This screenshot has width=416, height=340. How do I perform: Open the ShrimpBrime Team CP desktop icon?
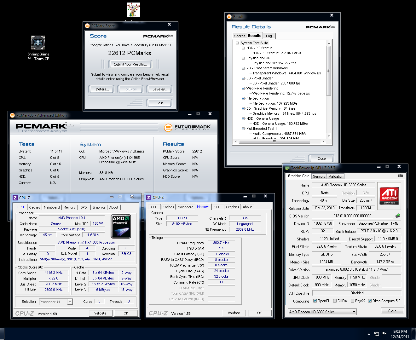(x=38, y=48)
